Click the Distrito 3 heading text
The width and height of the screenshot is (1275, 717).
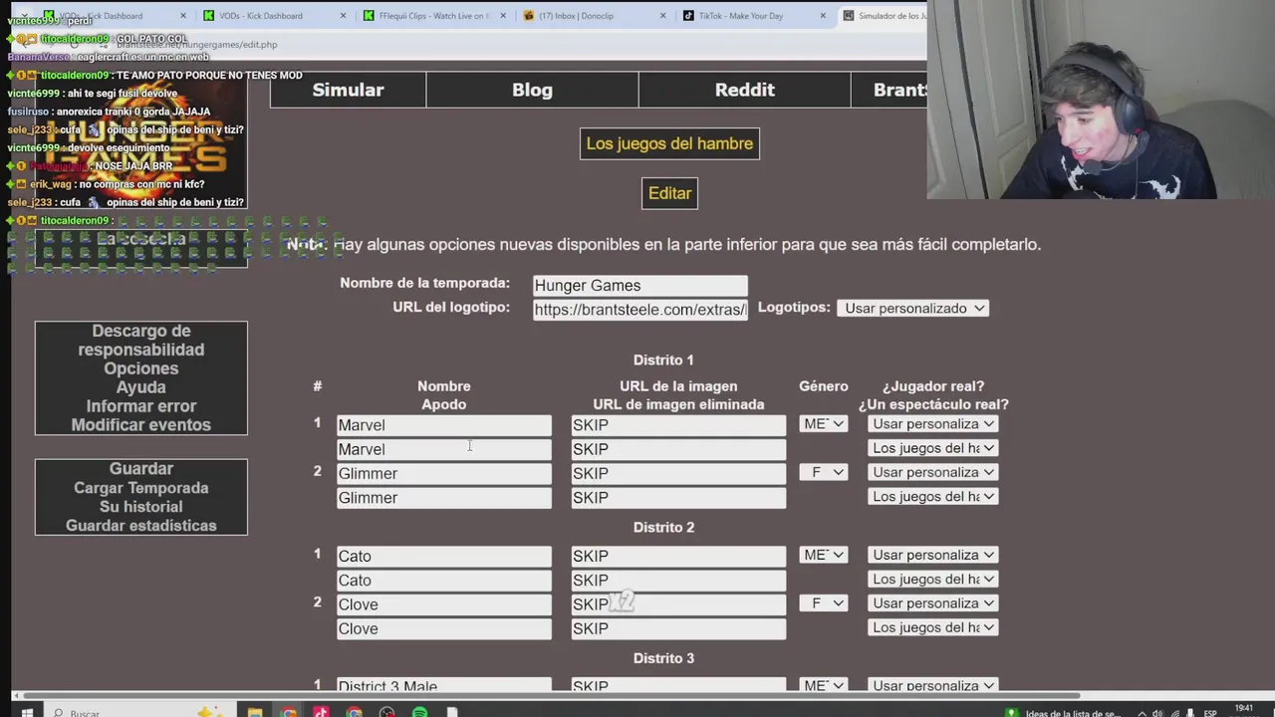(x=663, y=658)
